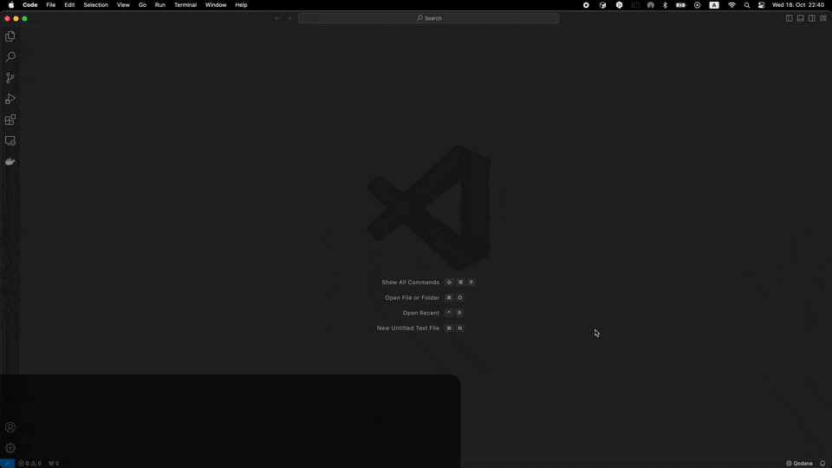
Task: Open the Run and Debug view
Action: tap(10, 99)
